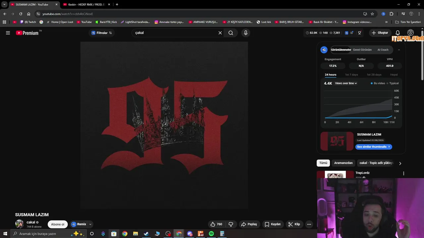Show hidden bookmarks overflow chevron
Viewport: 424px width, 238px height.
coord(386,22)
